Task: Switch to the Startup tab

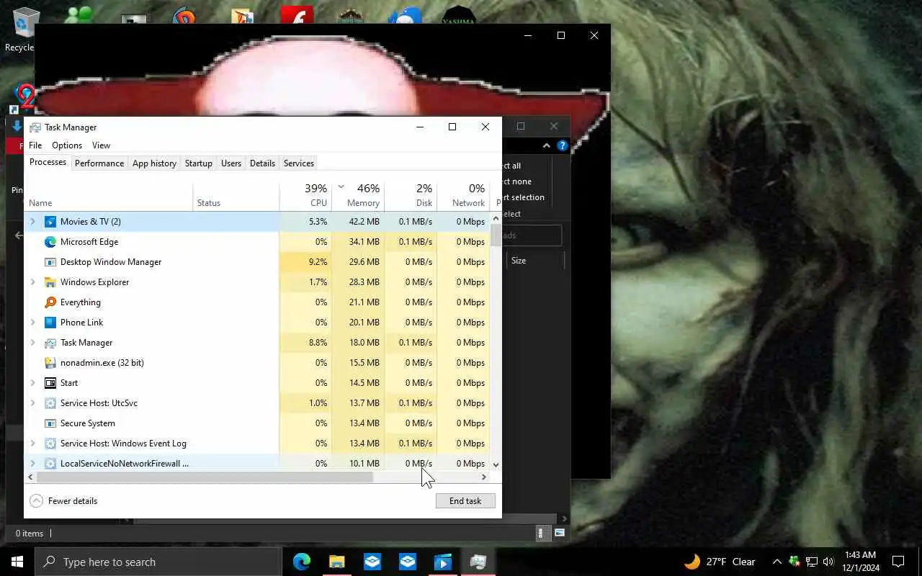Action: point(198,163)
